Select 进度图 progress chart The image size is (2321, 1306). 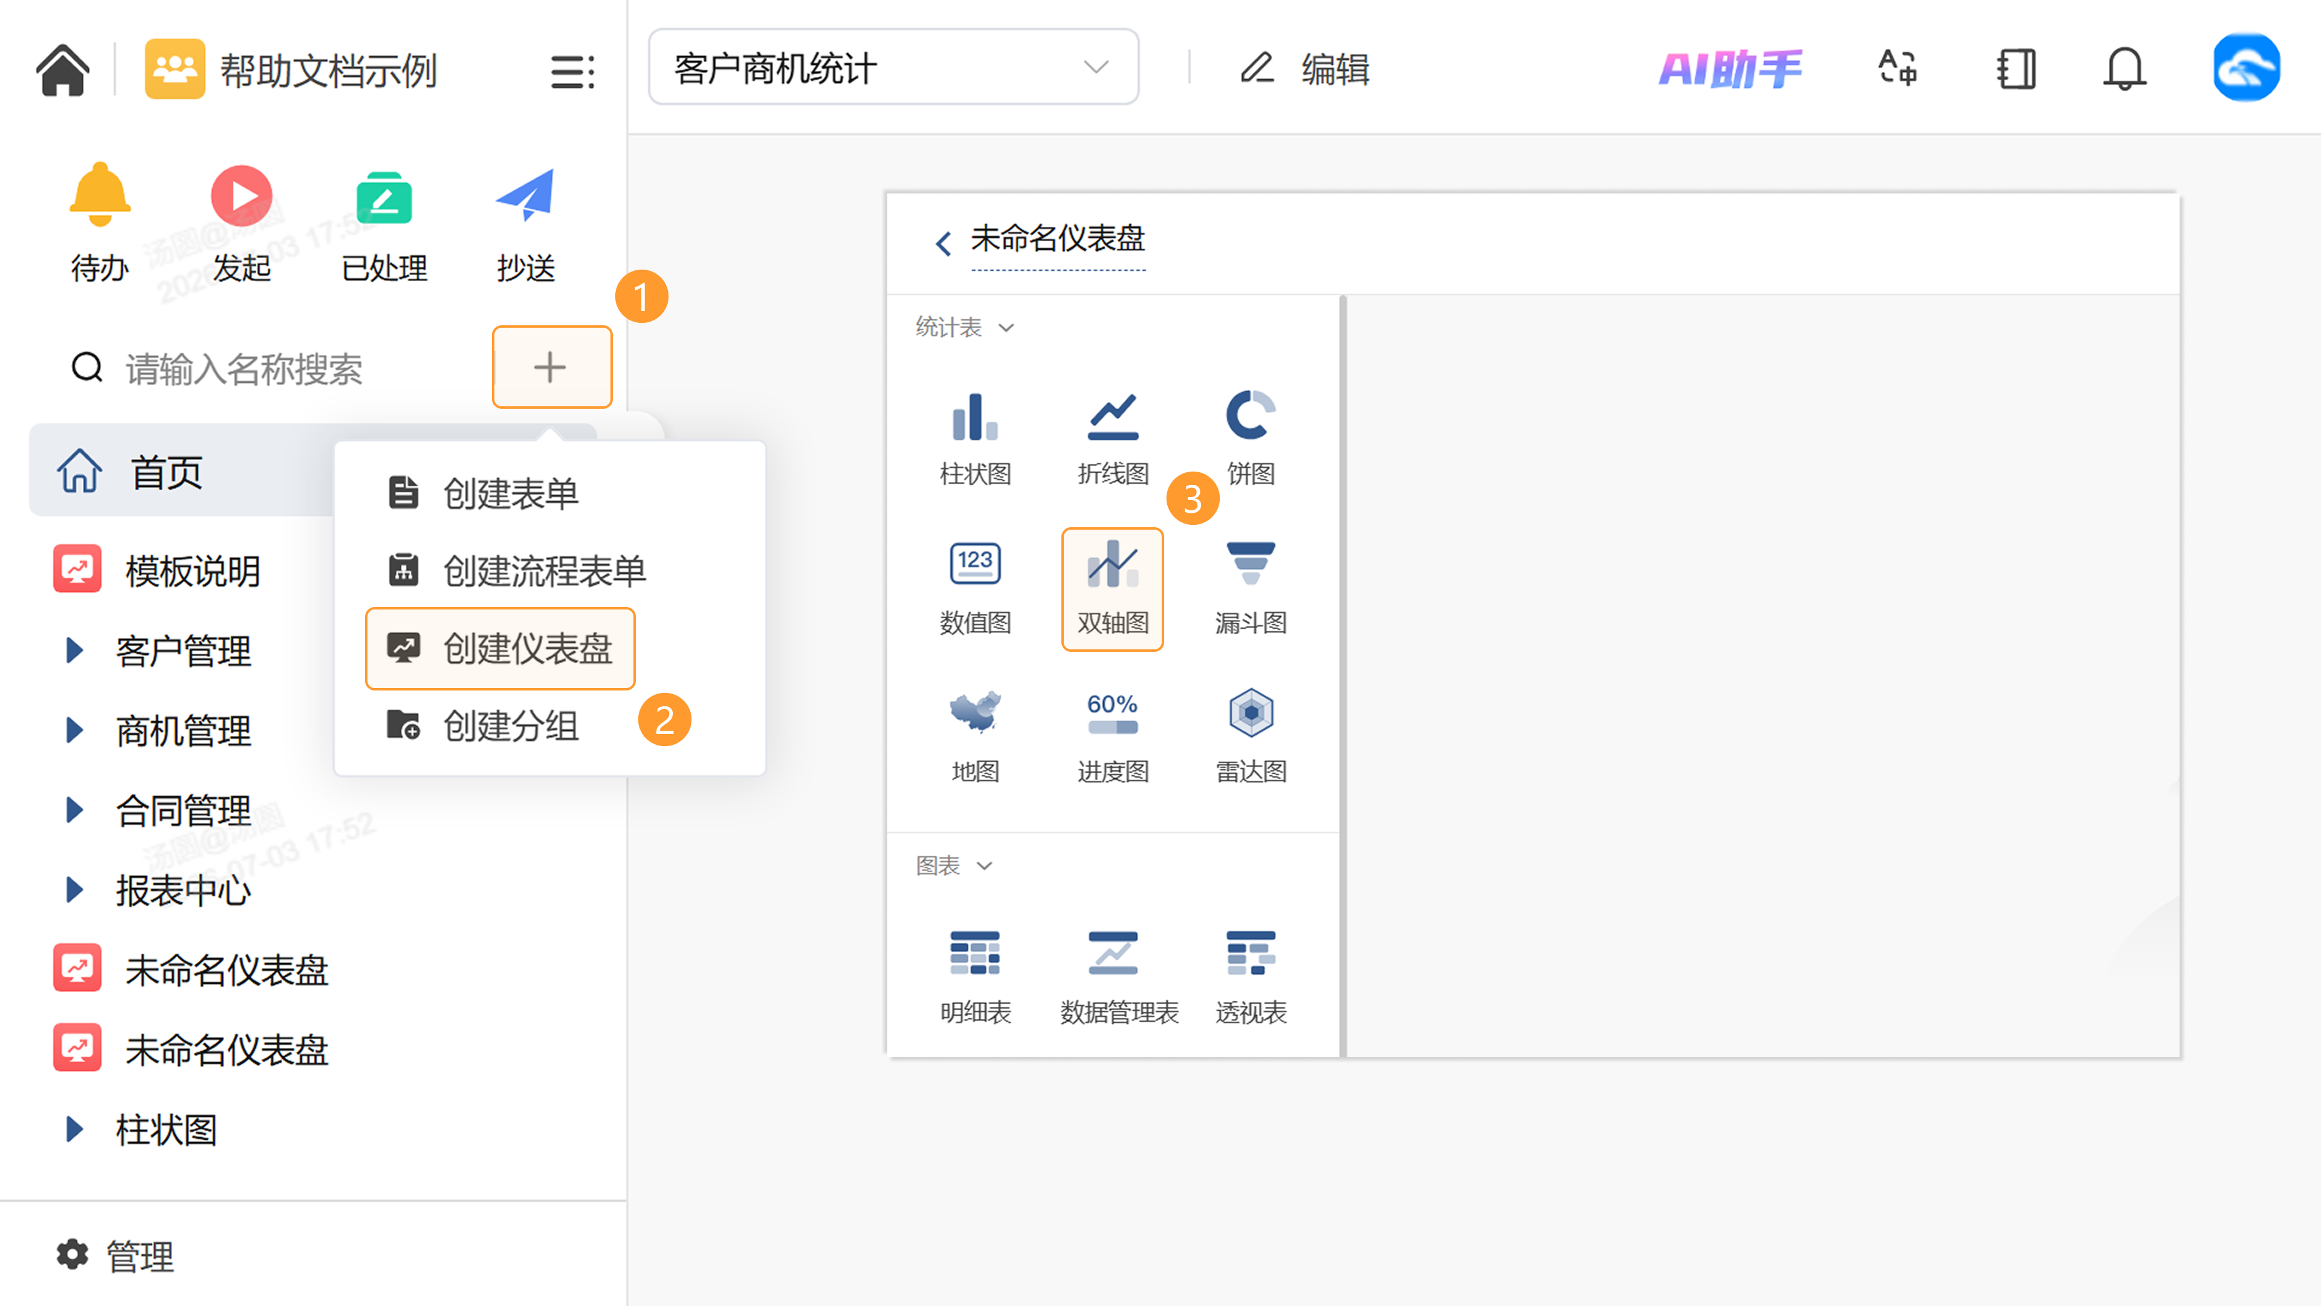pyautogui.click(x=1113, y=737)
